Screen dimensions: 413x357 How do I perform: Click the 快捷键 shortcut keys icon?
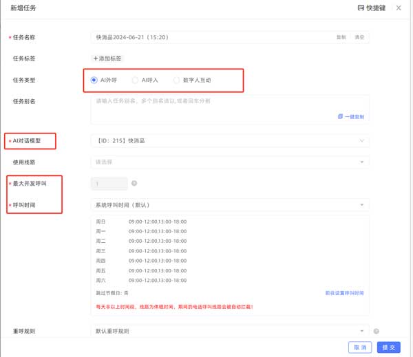pos(361,8)
